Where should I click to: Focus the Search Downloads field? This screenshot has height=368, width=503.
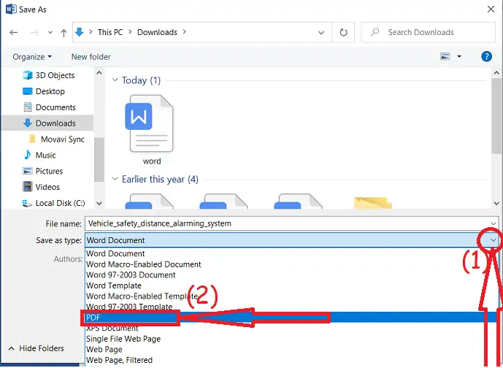click(x=429, y=32)
